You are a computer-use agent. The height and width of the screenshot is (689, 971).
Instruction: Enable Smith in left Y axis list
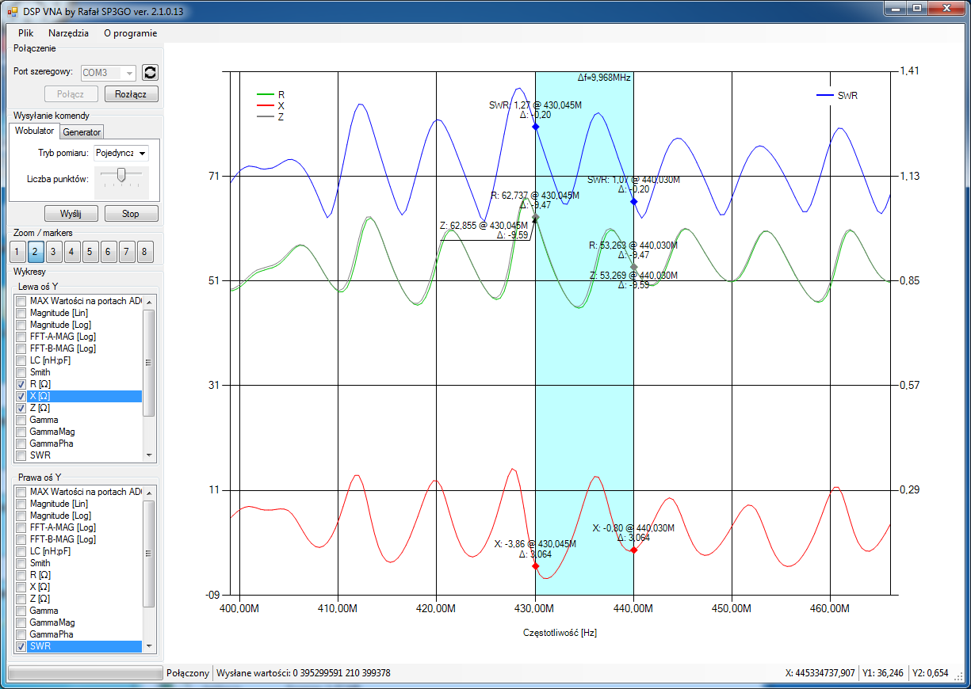pyautogui.click(x=21, y=372)
